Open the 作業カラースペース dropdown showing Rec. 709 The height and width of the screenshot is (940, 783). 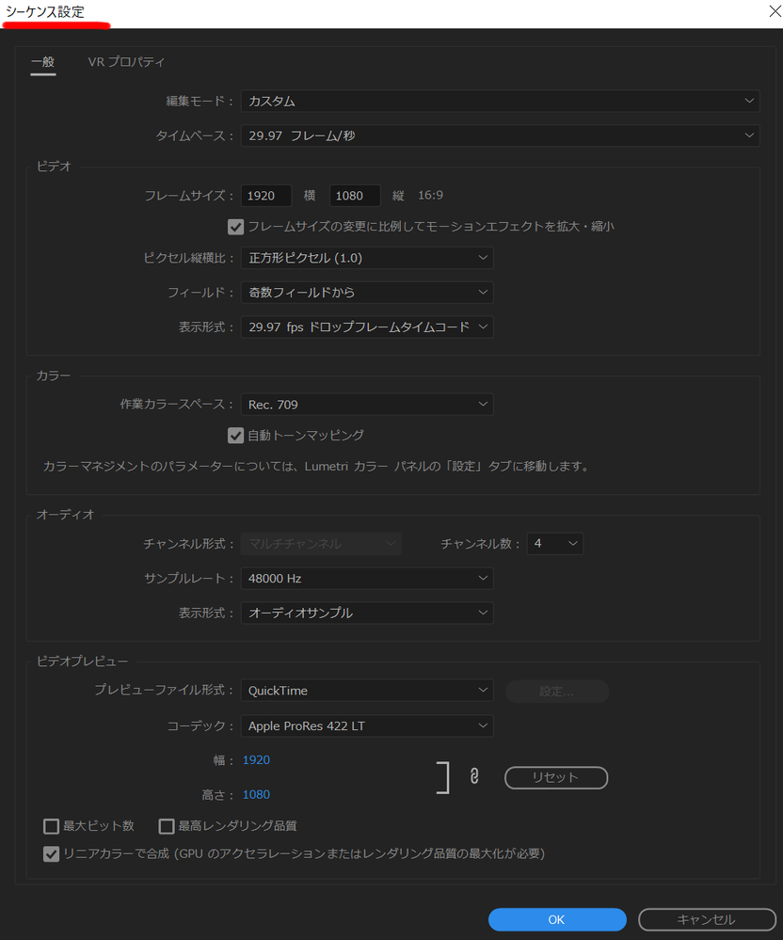pos(367,405)
